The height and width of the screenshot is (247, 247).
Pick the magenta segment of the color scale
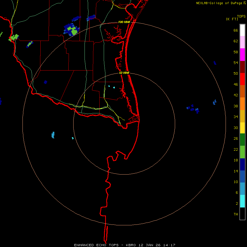pos(242,55)
